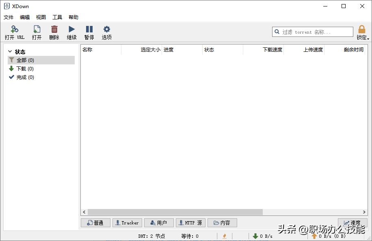Switch to the 普通 tab

[x=95, y=223]
